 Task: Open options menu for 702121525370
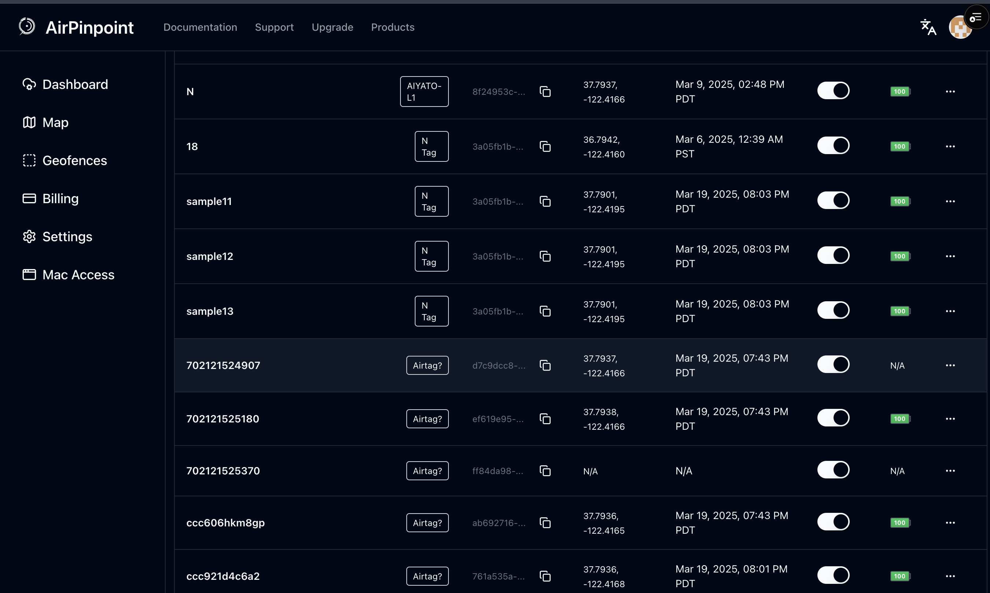point(951,471)
